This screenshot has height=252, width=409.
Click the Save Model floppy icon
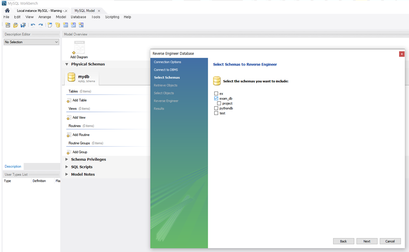point(23,25)
